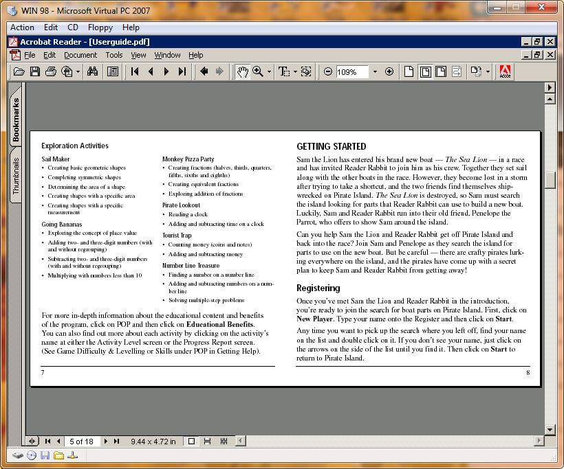
Task: Jump to first page from status bar
Action: [x=47, y=441]
